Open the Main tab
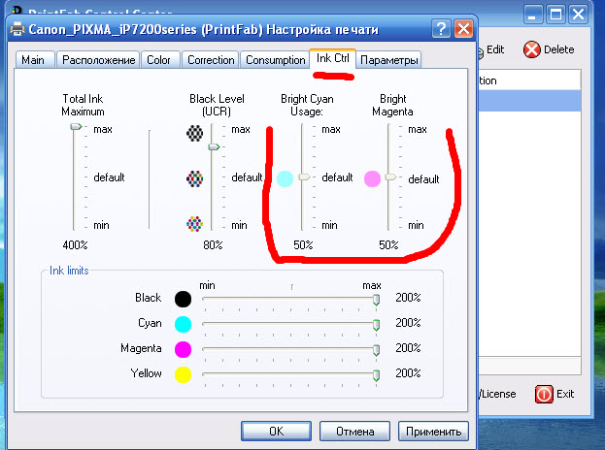The width and height of the screenshot is (605, 450). (34, 60)
